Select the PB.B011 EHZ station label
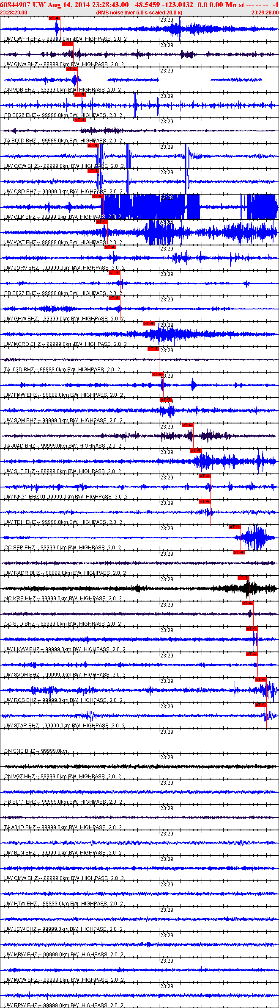 [20, 802]
